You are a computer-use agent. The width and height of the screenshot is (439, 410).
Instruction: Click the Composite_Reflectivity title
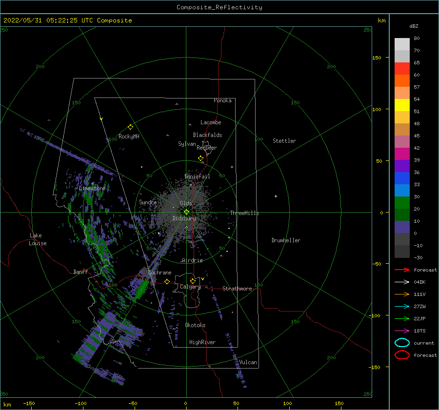(x=219, y=7)
